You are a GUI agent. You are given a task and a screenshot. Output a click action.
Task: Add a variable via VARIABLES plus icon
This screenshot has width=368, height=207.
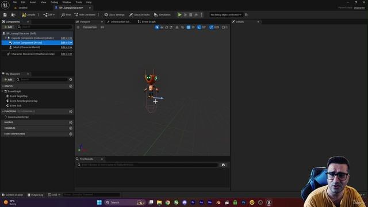pyautogui.click(x=71, y=128)
